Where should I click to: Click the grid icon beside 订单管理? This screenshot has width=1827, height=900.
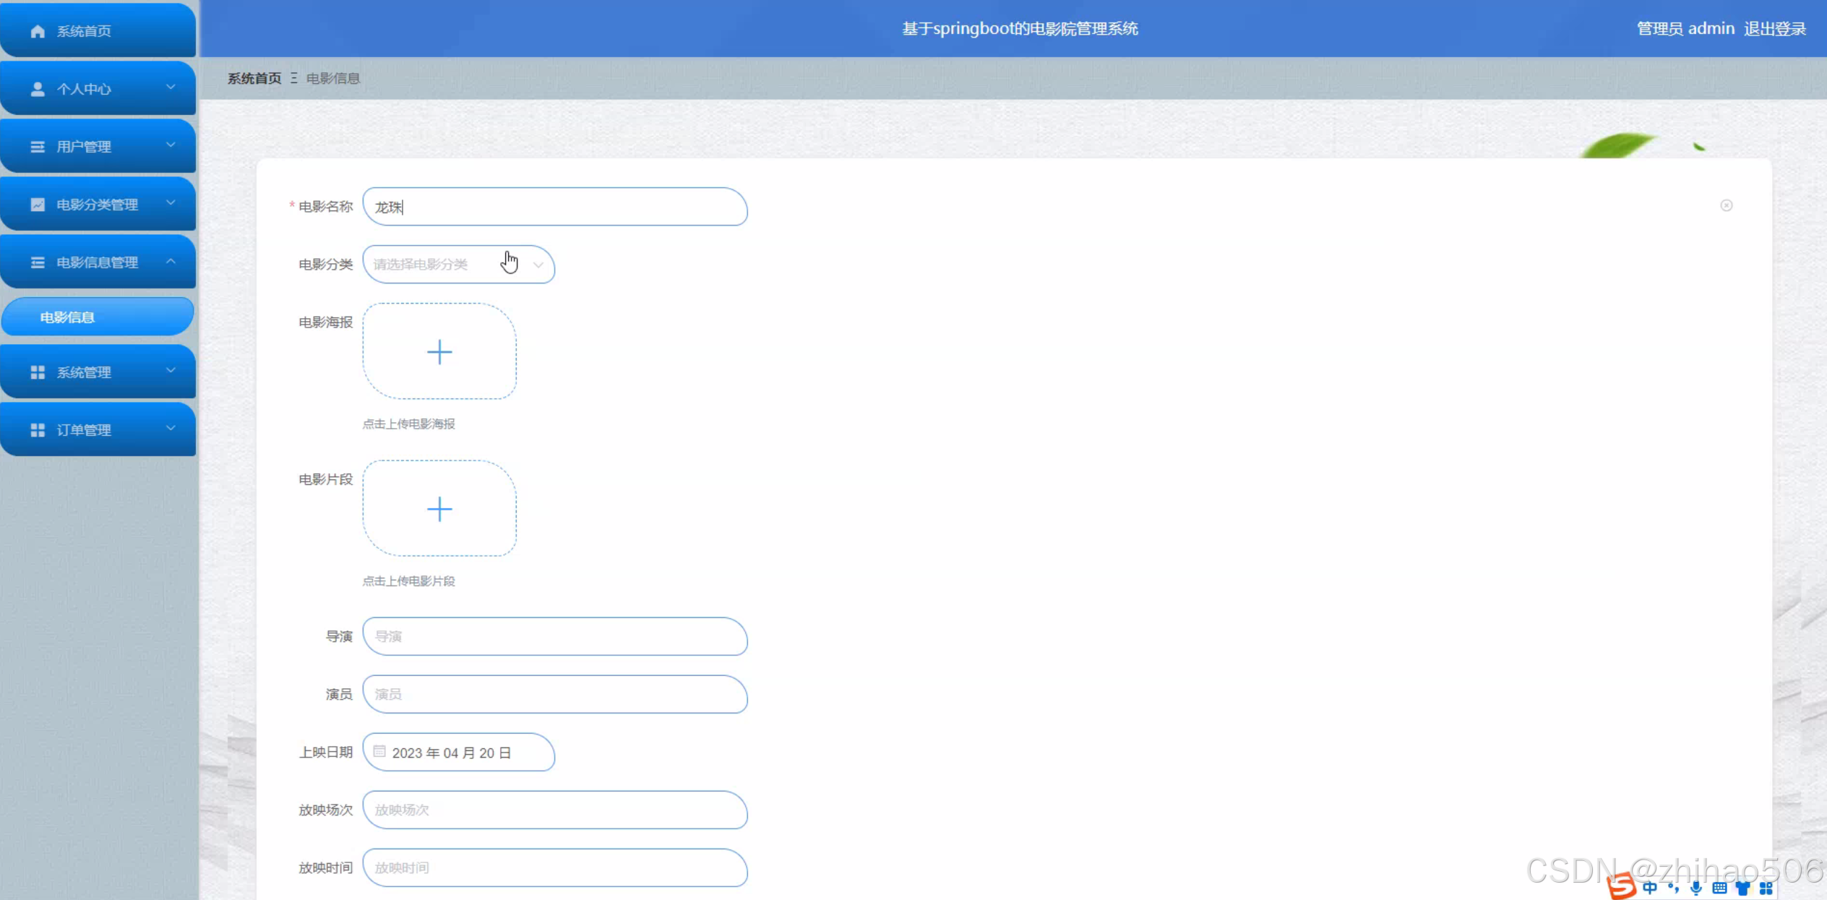click(x=38, y=430)
